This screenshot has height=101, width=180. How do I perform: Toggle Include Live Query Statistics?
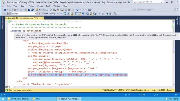(80, 14)
